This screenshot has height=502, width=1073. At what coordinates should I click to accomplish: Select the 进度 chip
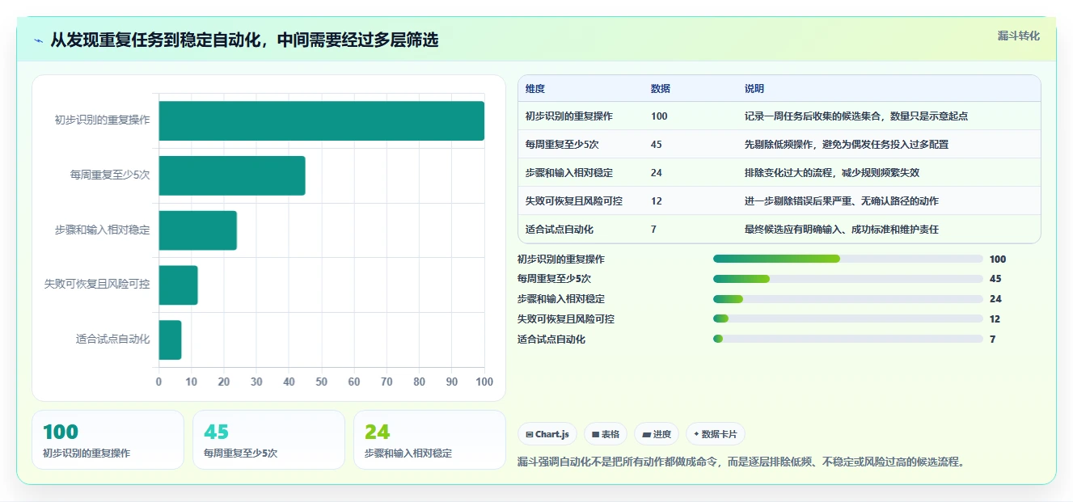pos(657,434)
